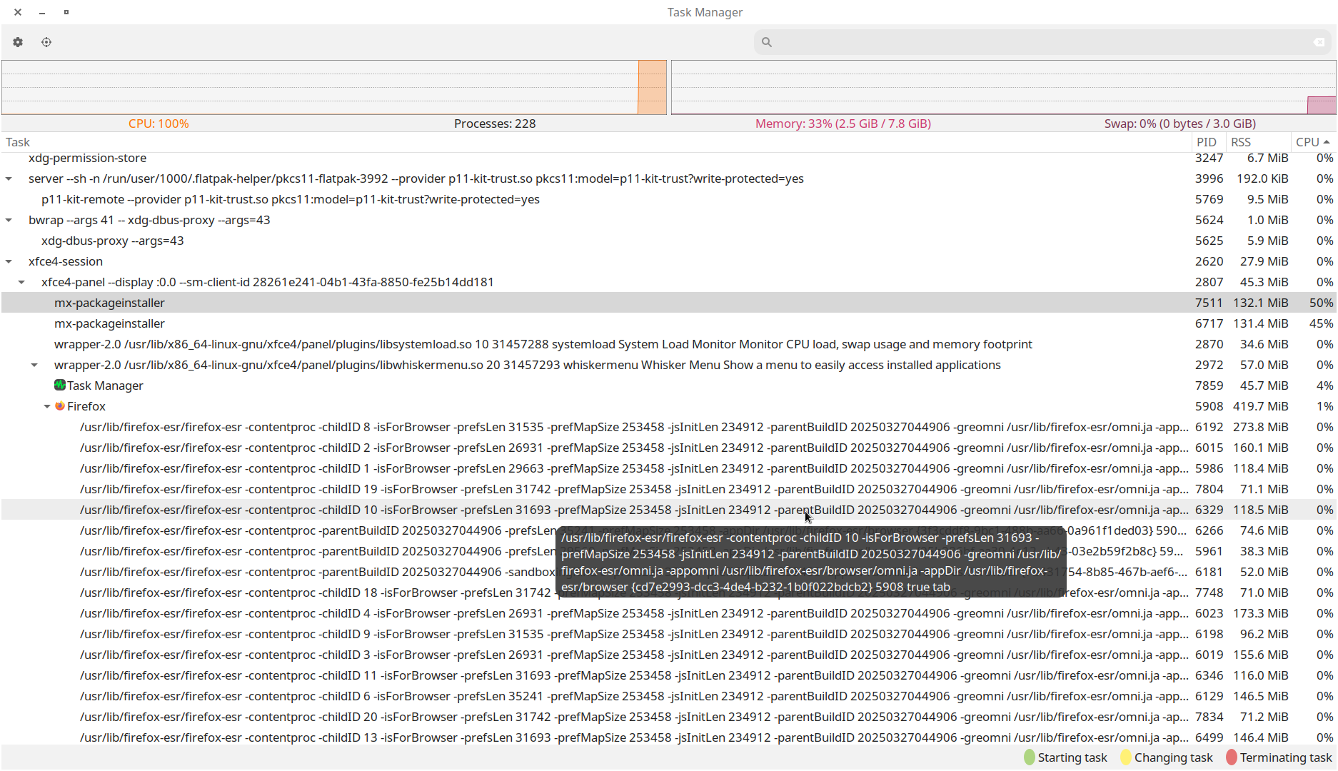Select firefox-esr childID 3 process
Screen dimensions: 1338x771
[x=668, y=655]
